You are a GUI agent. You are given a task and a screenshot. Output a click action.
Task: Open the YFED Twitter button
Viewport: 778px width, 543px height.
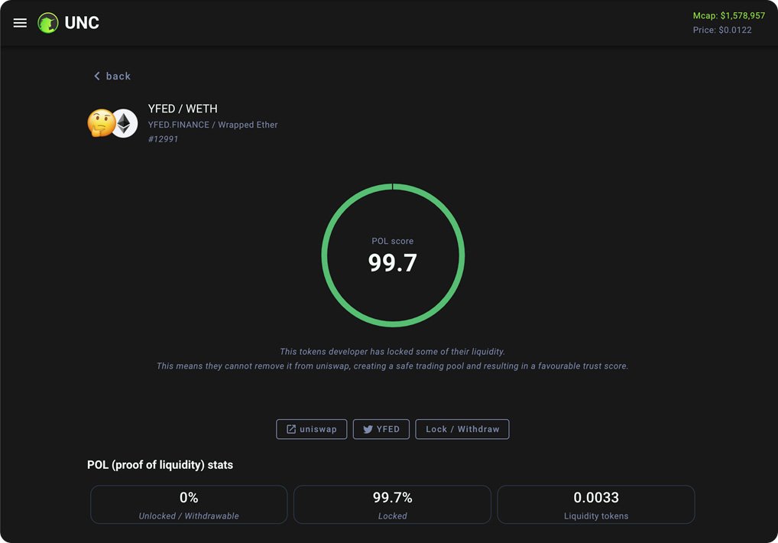(381, 429)
